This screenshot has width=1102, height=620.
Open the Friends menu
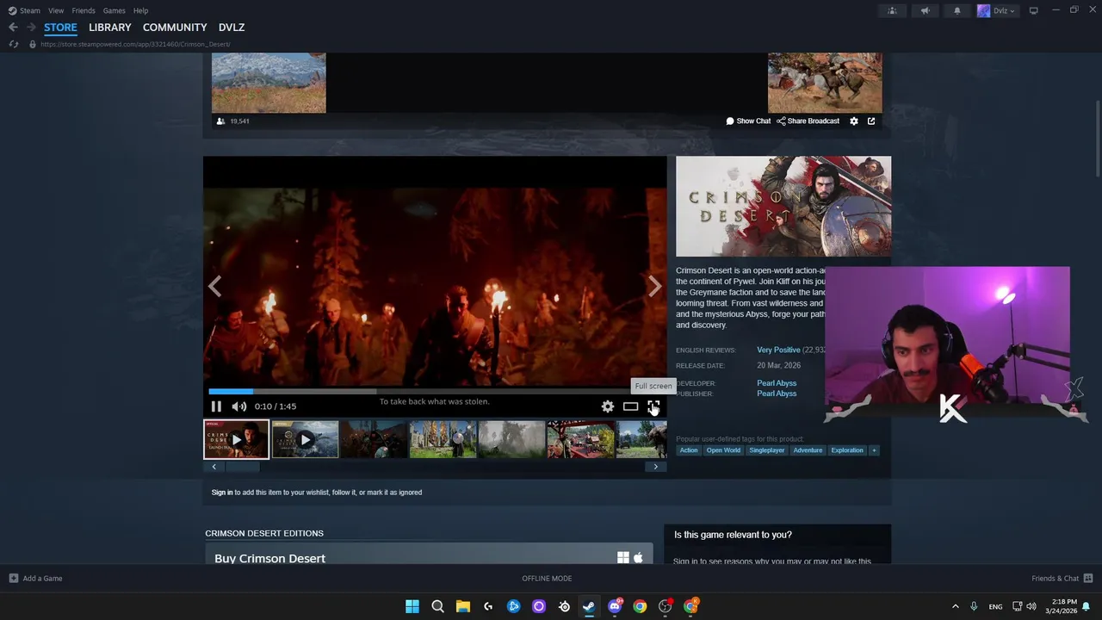(x=84, y=10)
